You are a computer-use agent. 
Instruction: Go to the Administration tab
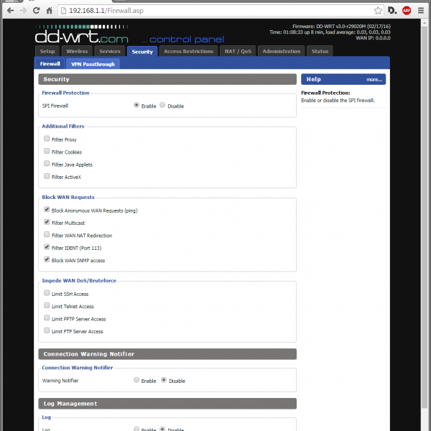pyautogui.click(x=282, y=52)
